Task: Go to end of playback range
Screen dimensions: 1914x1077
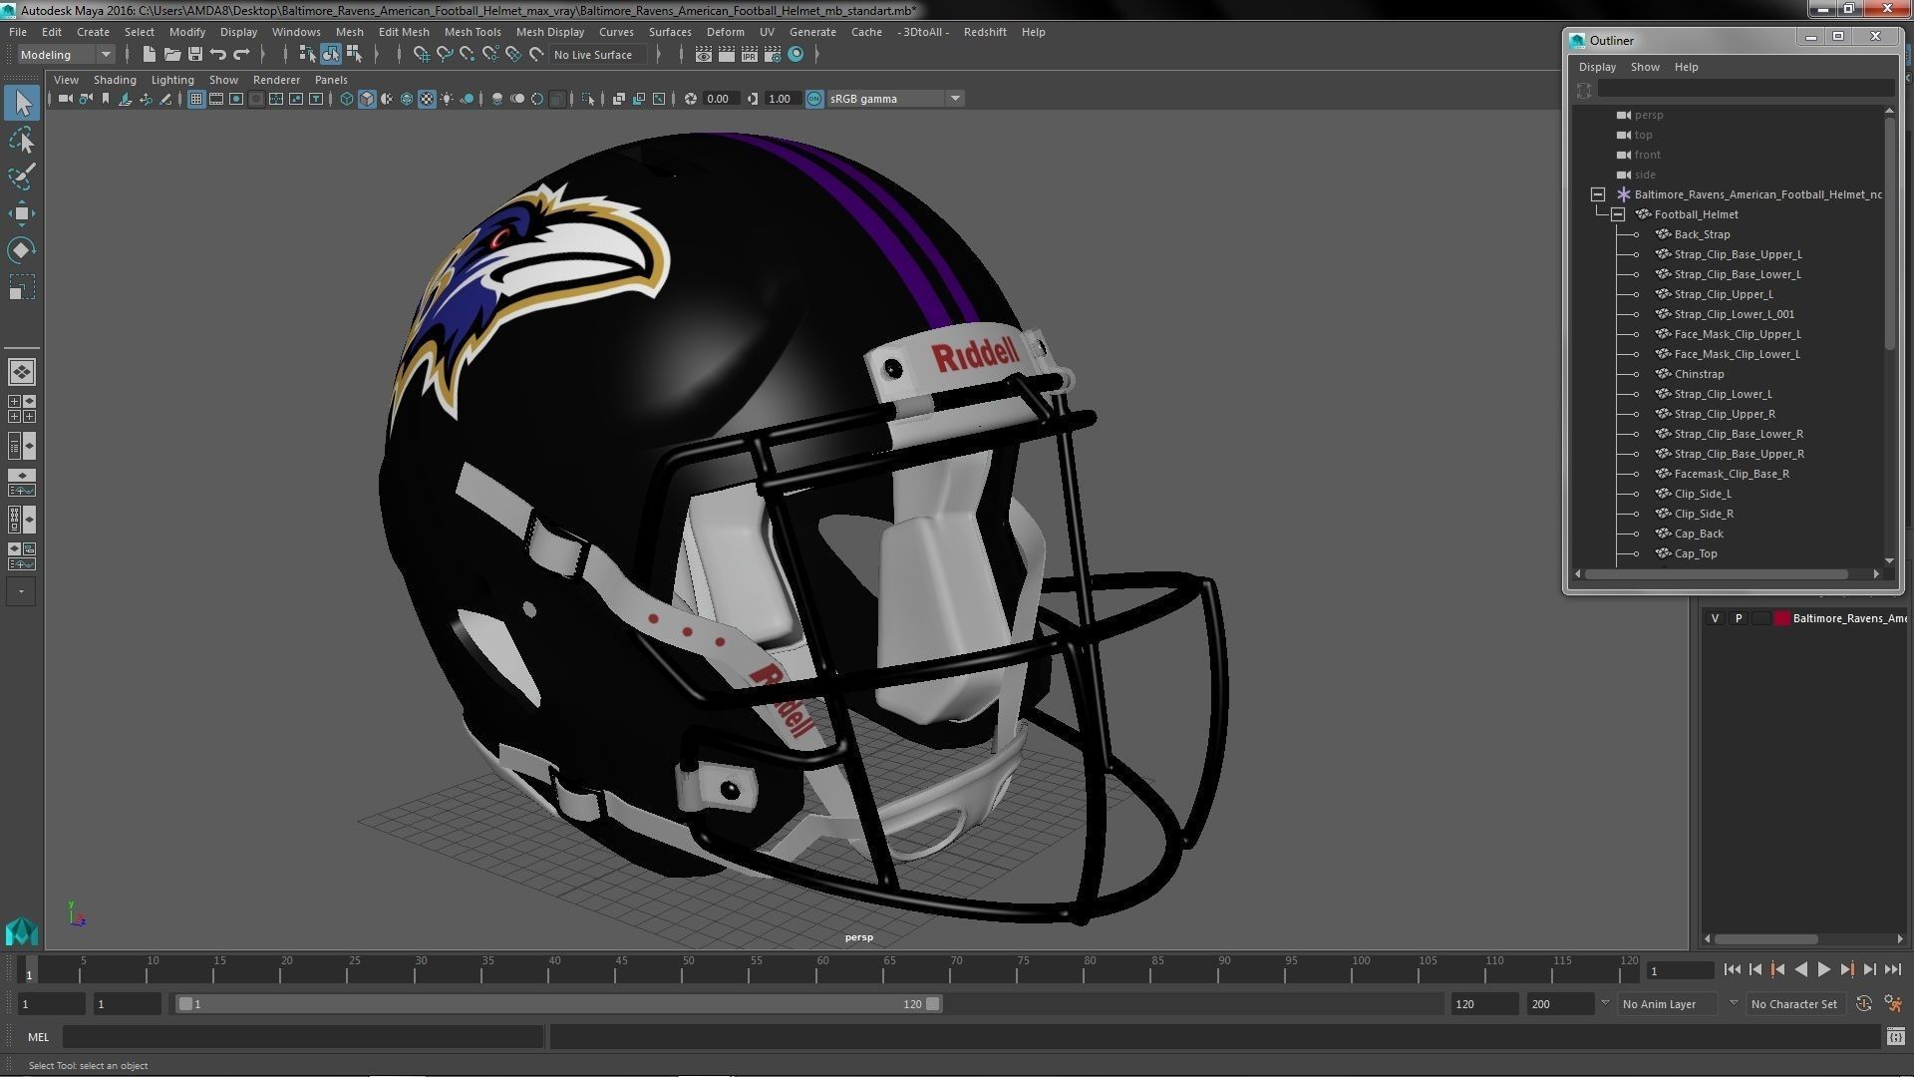Action: point(1892,969)
